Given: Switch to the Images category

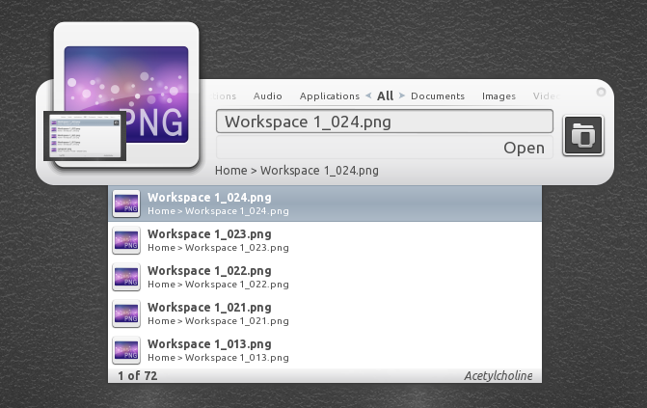Looking at the screenshot, I should click(x=499, y=96).
